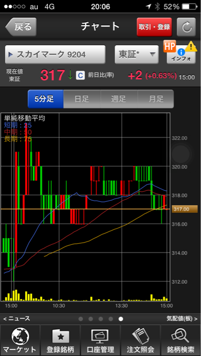This screenshot has height=356, width=201.
Task: Tap the yellow warning triangle icon
Action: 191,47
